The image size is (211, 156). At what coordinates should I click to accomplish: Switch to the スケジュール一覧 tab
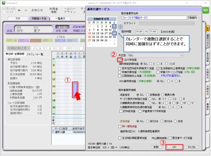(35, 54)
